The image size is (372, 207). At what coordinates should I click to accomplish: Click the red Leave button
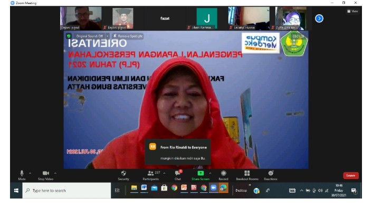click(x=351, y=175)
